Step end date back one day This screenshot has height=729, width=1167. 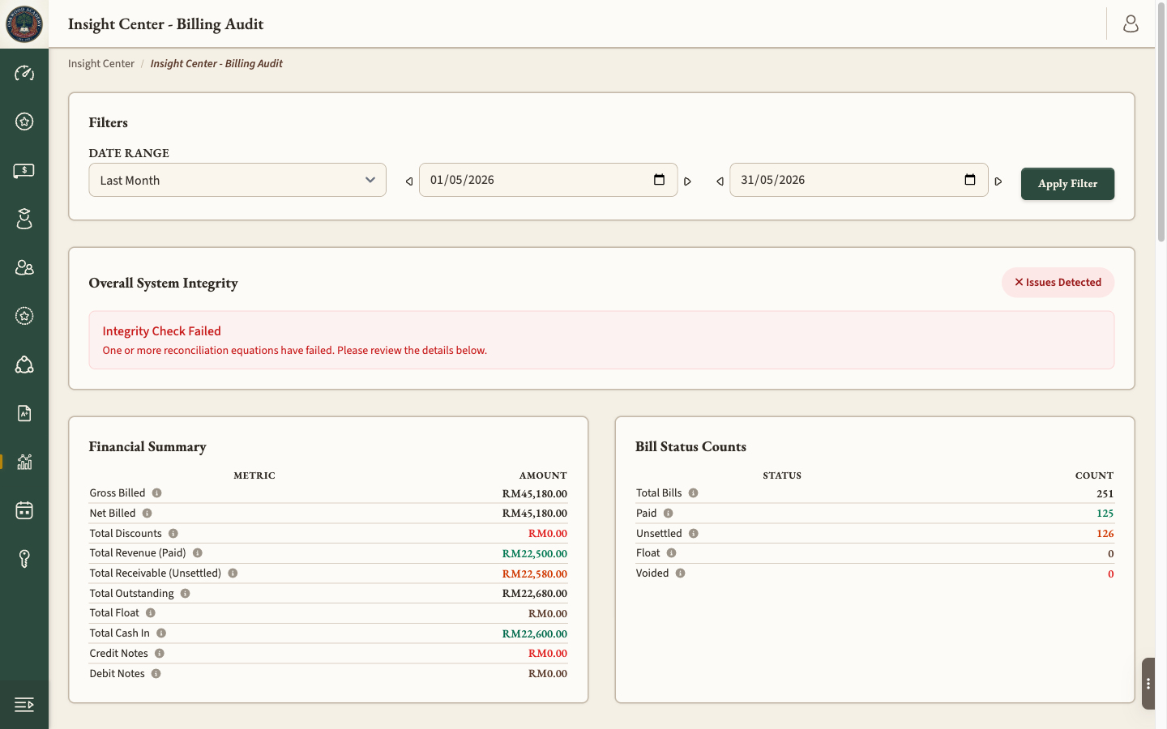tap(720, 181)
